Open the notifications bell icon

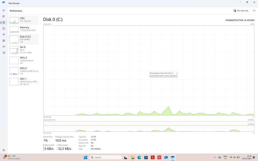[254, 158]
